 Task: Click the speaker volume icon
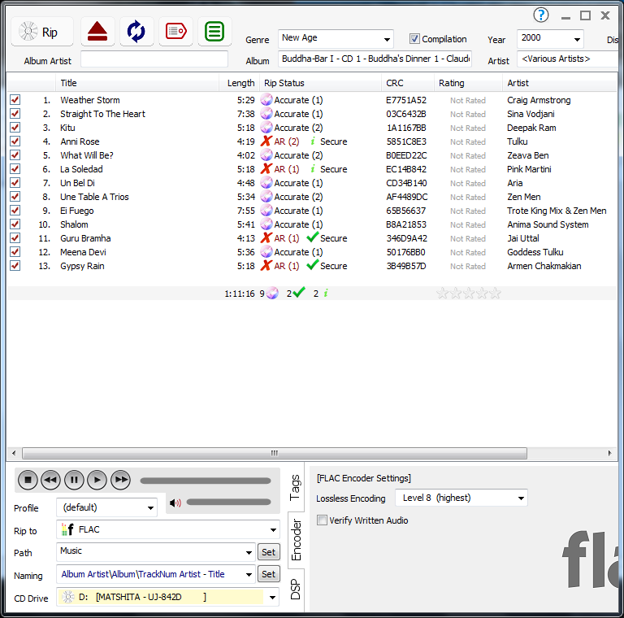(175, 503)
